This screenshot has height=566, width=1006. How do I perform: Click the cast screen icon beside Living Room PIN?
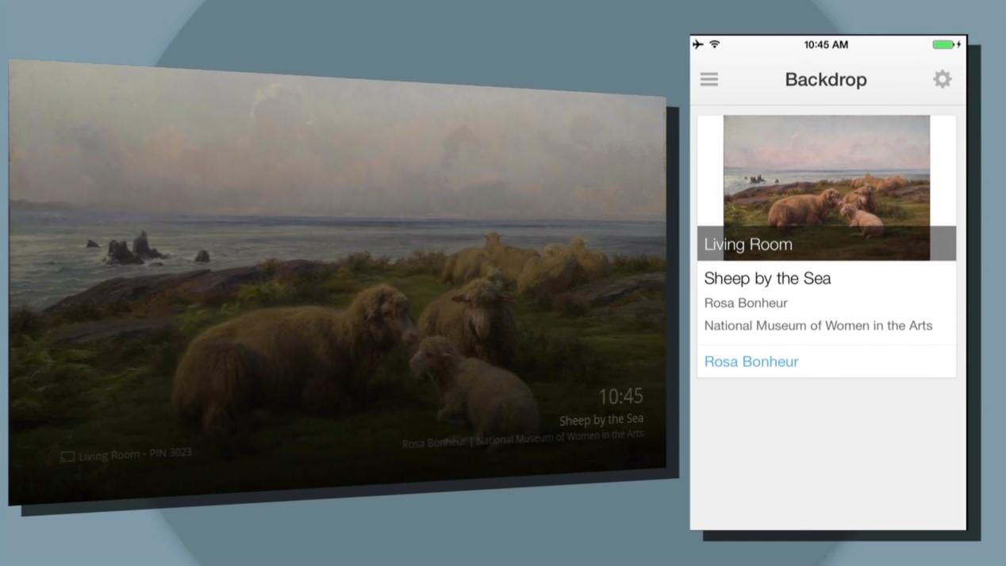(68, 457)
